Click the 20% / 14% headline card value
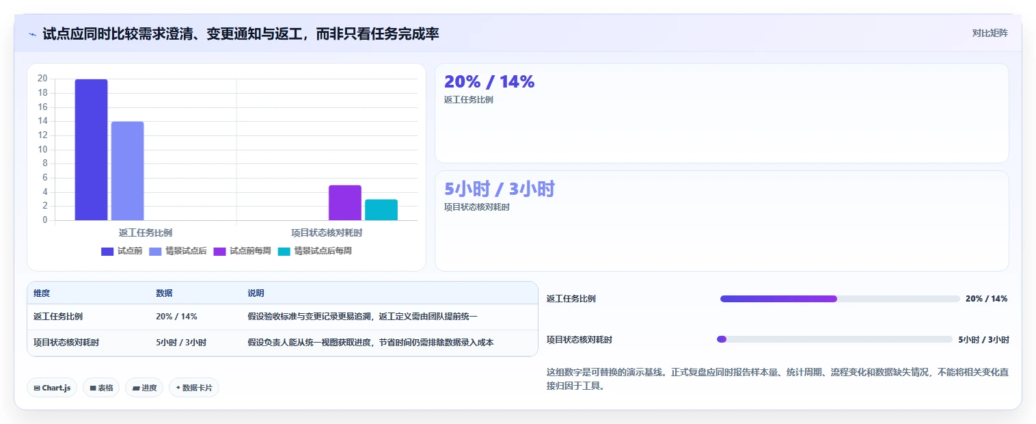Image resolution: width=1036 pixels, height=424 pixels. coord(489,81)
